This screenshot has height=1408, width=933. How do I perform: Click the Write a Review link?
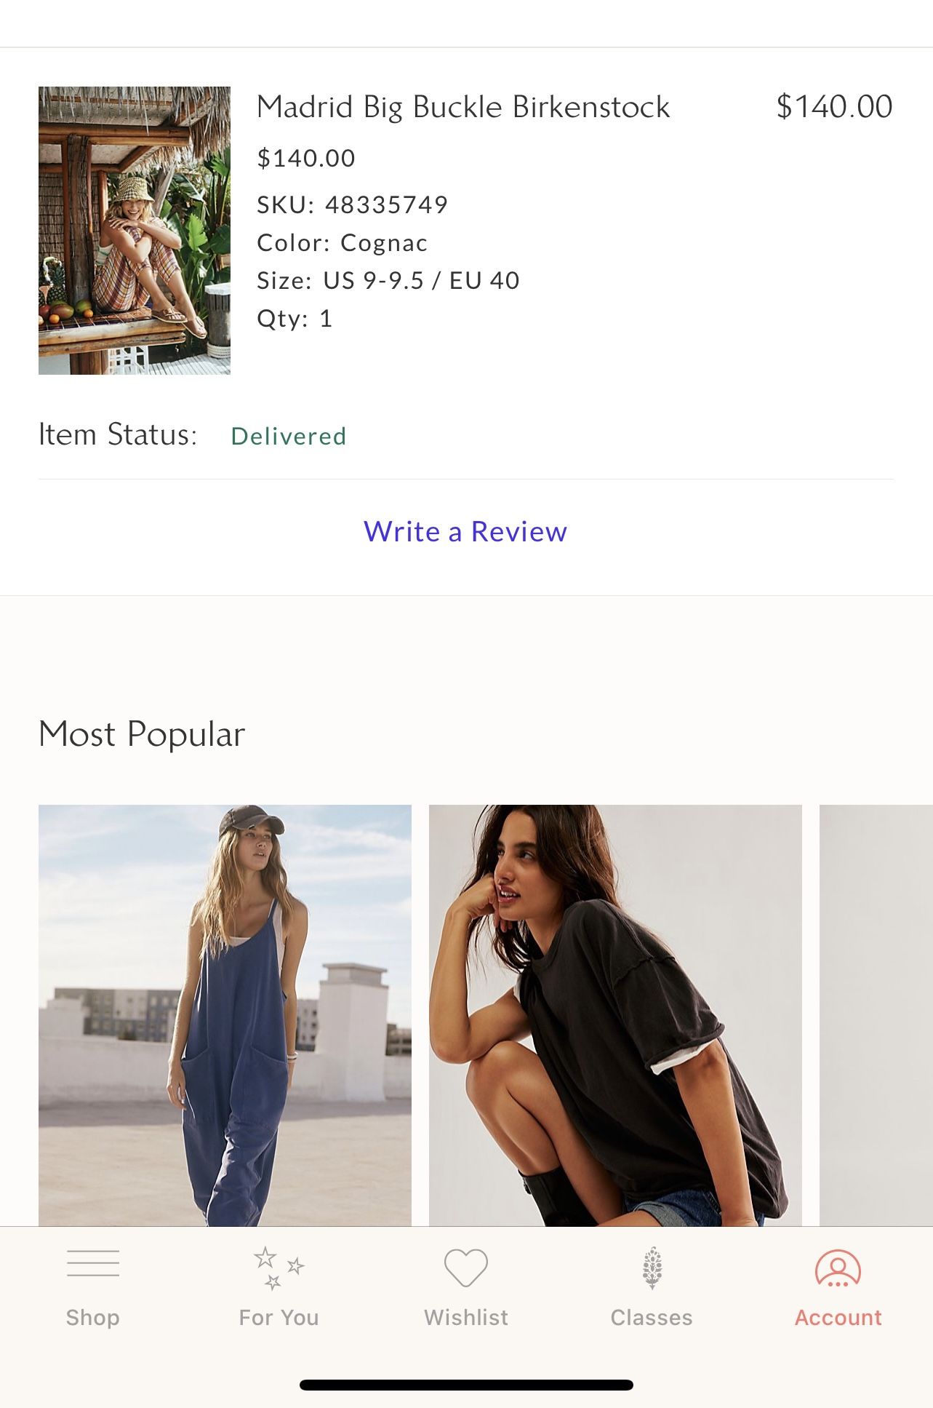465,532
